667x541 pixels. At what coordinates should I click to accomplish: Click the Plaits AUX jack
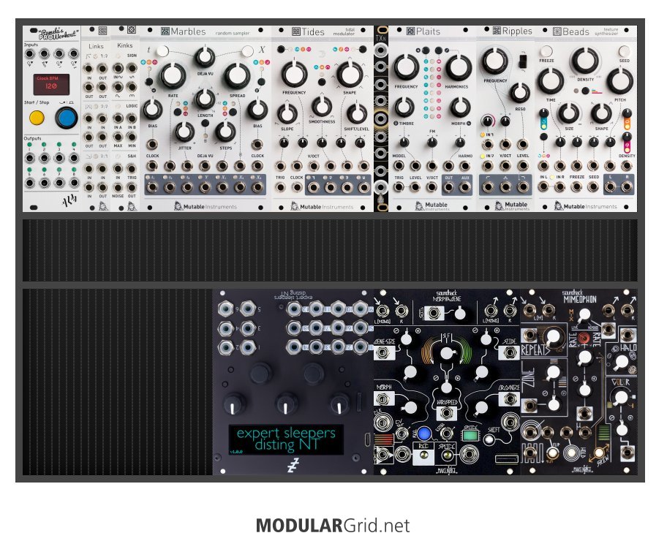click(465, 186)
